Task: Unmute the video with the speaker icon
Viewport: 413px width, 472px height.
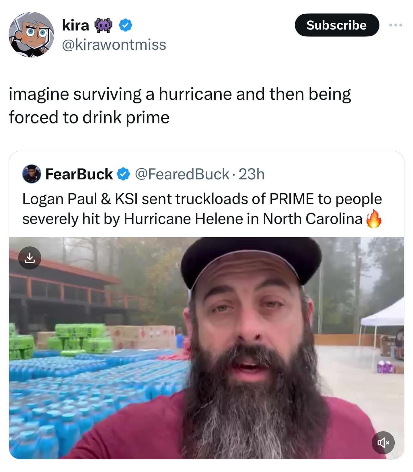Action: tap(383, 443)
